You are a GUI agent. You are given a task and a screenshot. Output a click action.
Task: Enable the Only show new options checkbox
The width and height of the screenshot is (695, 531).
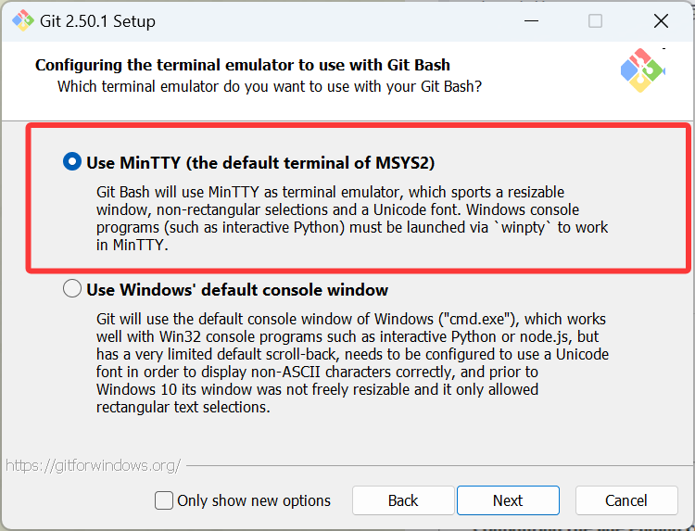tap(164, 500)
